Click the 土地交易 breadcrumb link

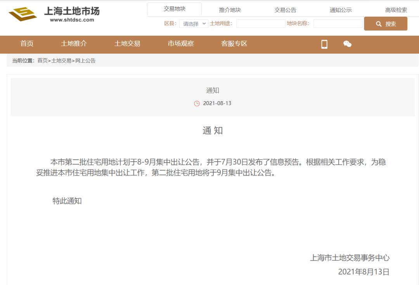pos(61,60)
